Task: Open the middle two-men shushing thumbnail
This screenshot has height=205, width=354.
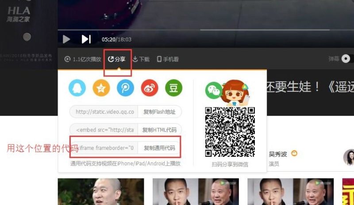Action: point(196,192)
